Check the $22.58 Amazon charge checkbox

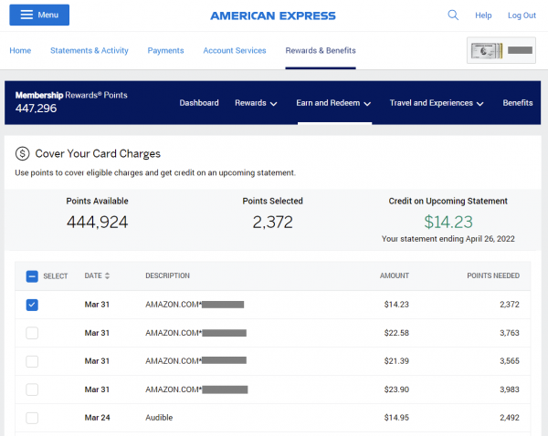pos(32,333)
